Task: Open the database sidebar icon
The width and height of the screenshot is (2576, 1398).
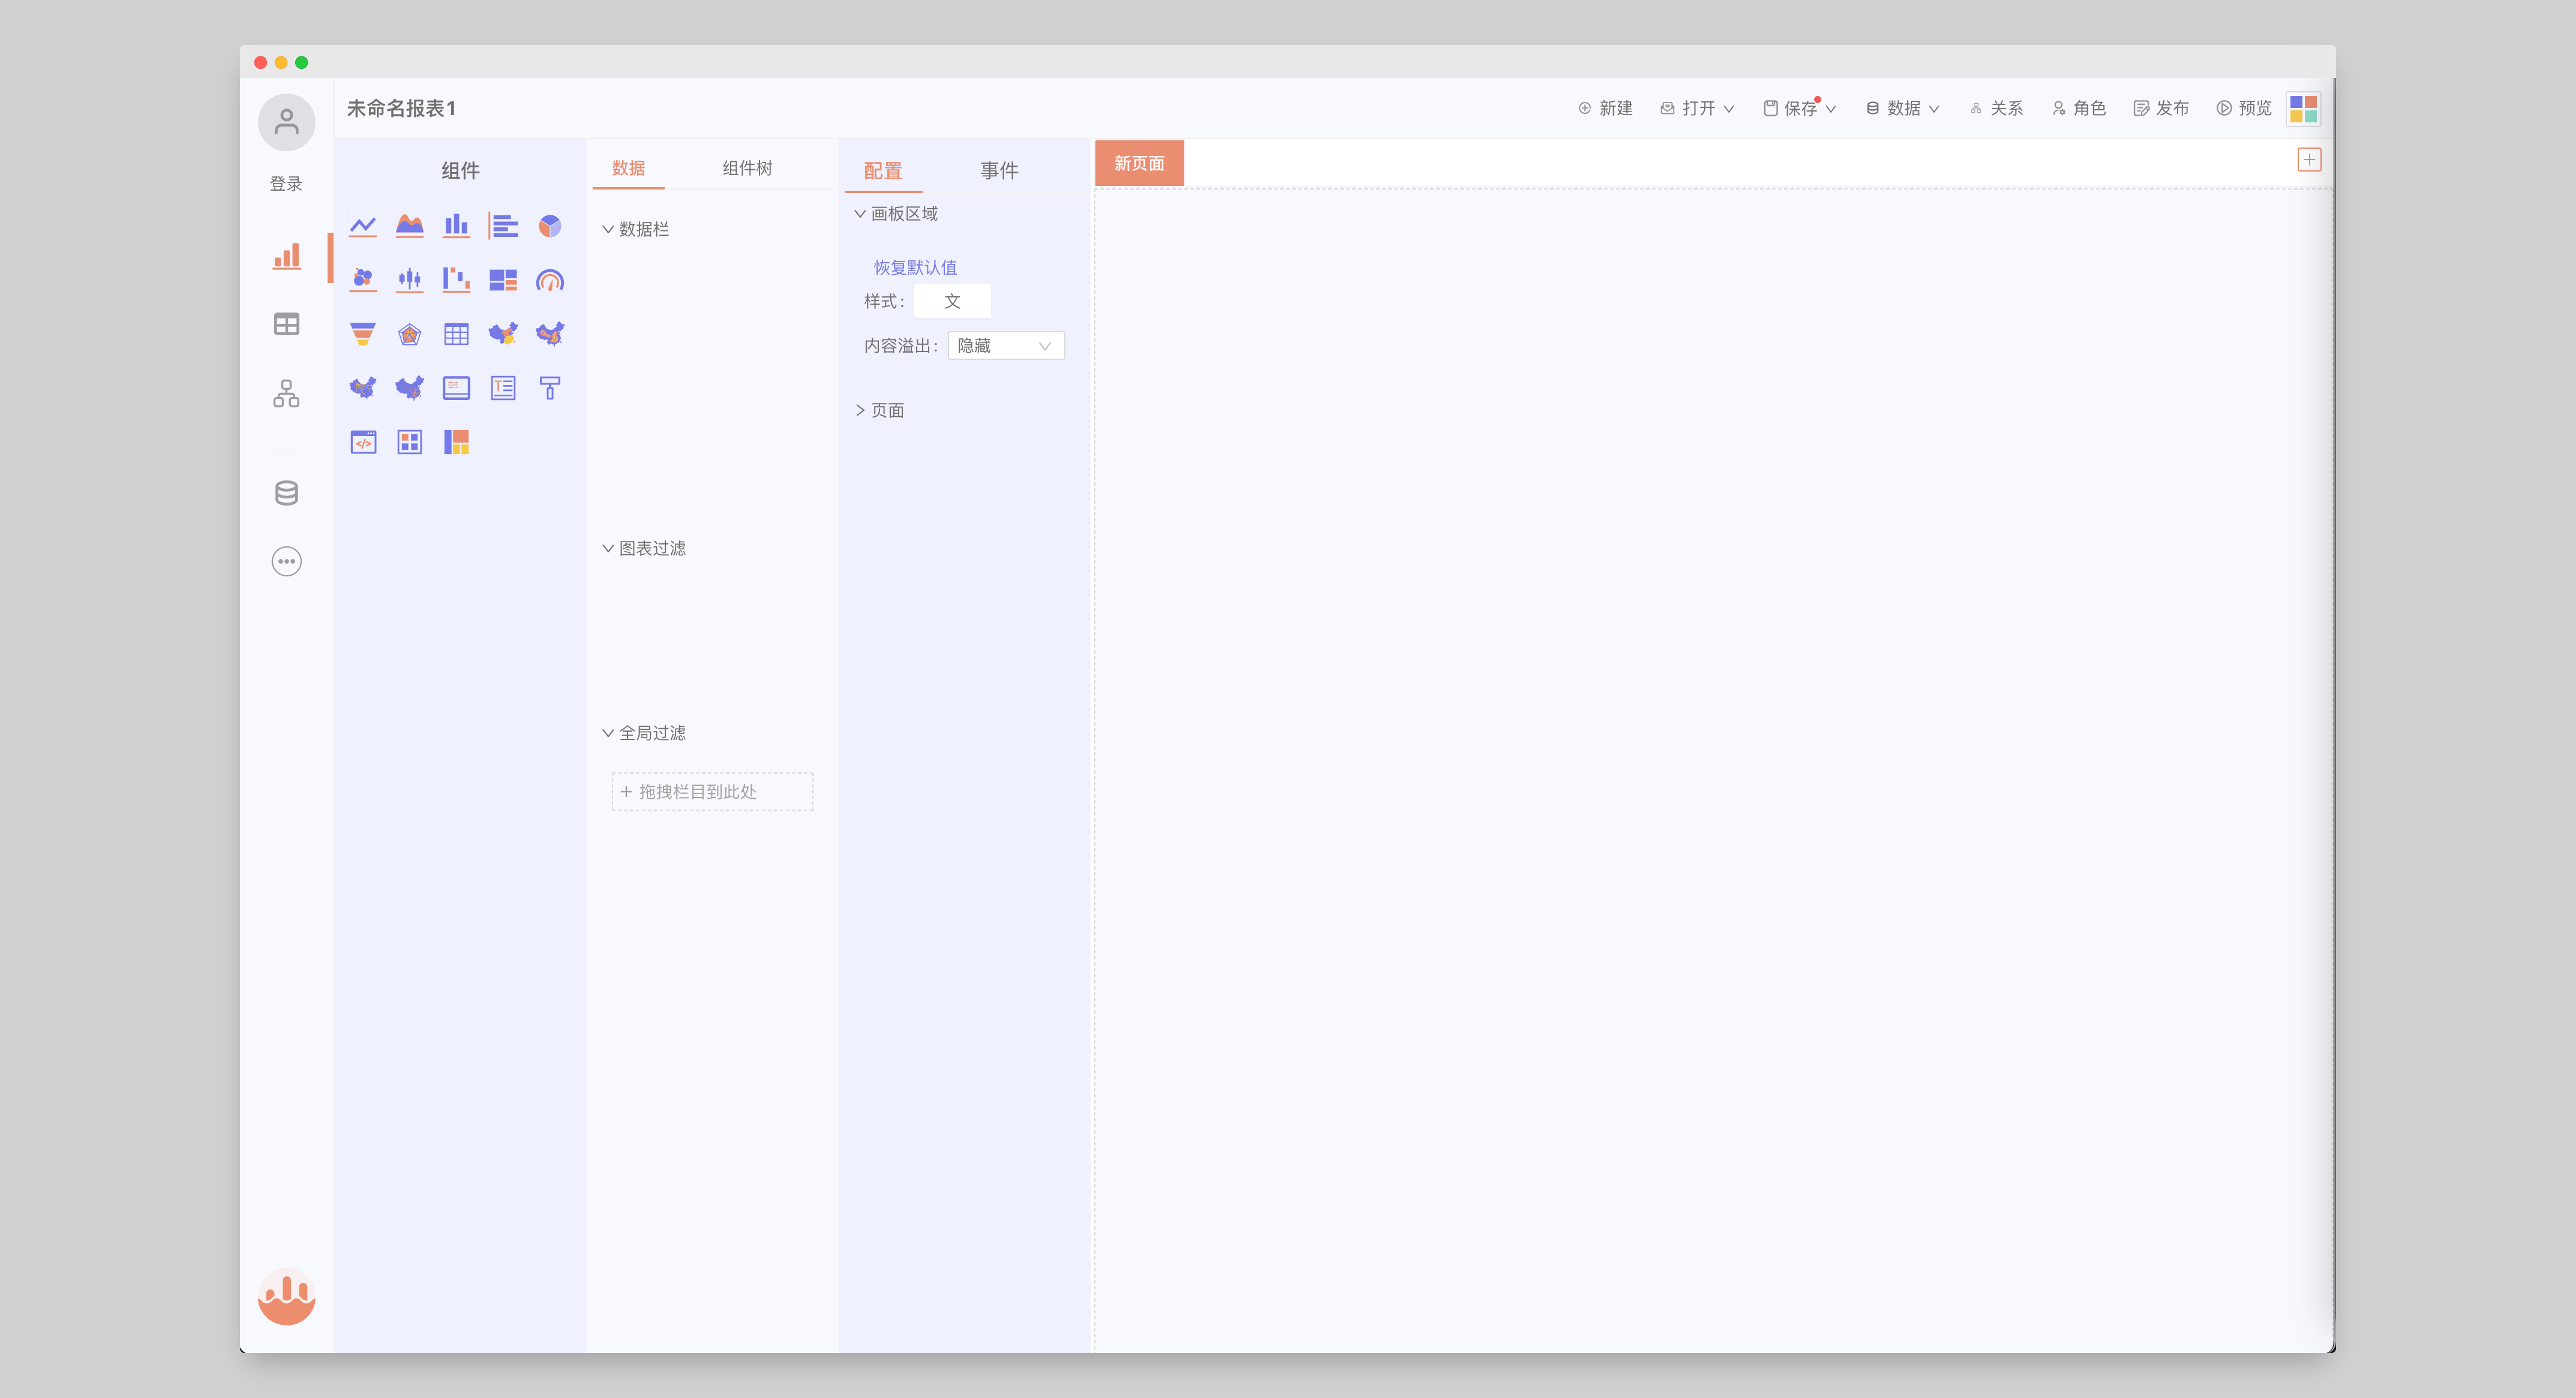Action: point(287,493)
